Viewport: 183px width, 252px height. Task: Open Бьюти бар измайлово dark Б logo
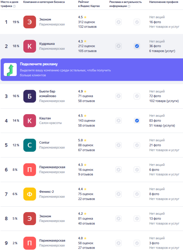(29, 96)
